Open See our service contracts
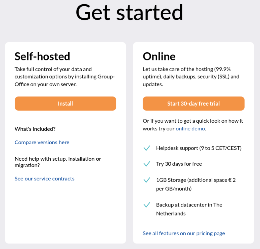 point(44,179)
